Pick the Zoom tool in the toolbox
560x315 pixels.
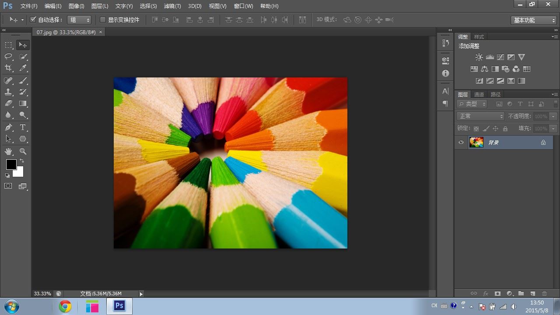point(23,151)
